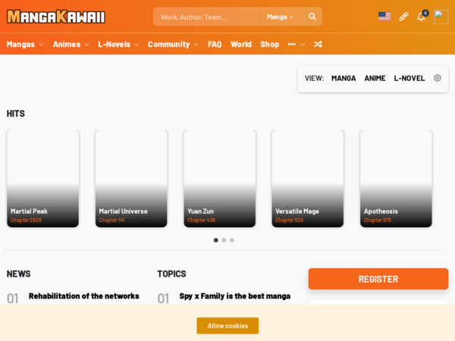Expand the Community menu
This screenshot has width=455, height=341.
[173, 45]
